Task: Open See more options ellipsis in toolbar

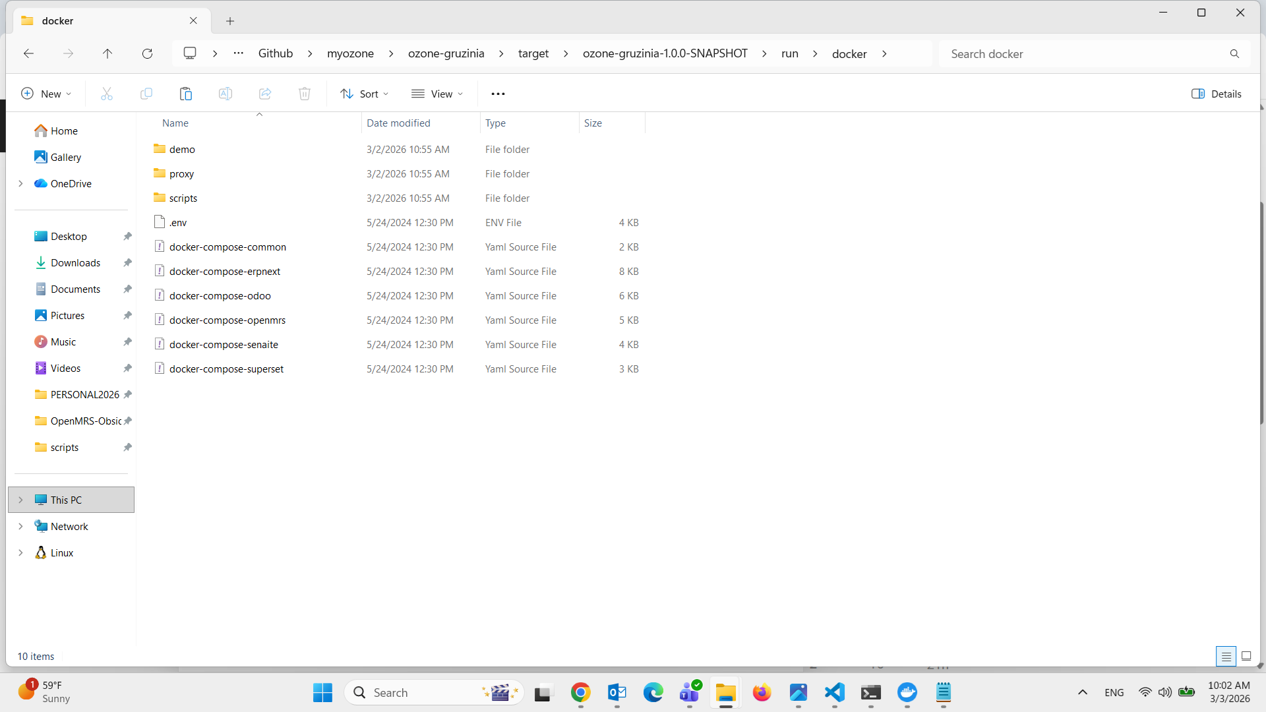Action: coord(498,94)
